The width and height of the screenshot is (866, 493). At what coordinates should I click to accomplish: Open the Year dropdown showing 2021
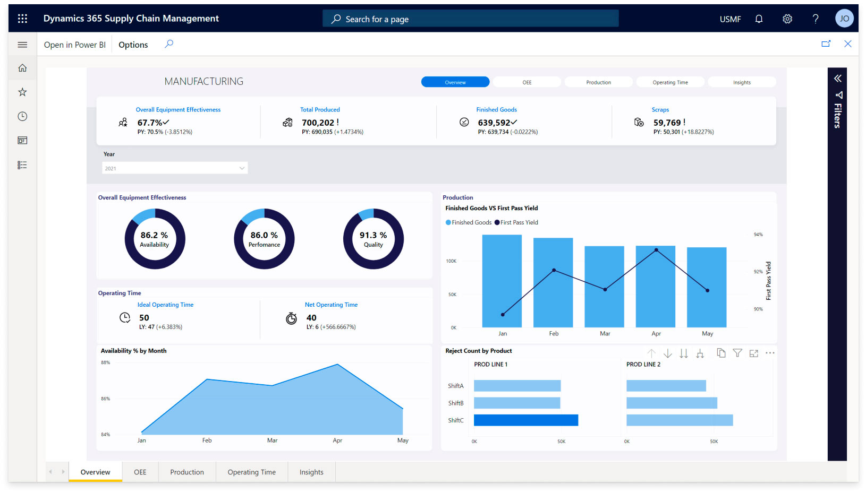click(x=175, y=168)
